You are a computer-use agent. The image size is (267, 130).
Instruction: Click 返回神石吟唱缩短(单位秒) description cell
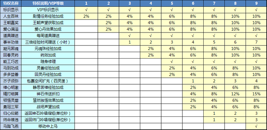tap(48, 114)
